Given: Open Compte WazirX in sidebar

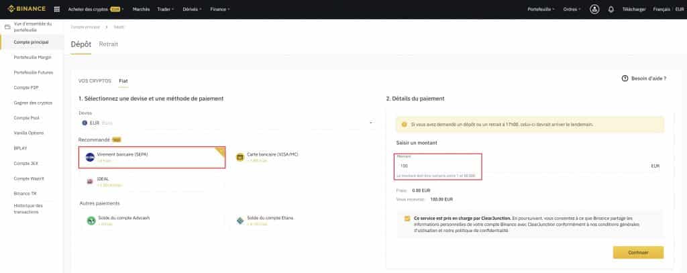Looking at the screenshot, I should pos(29,178).
